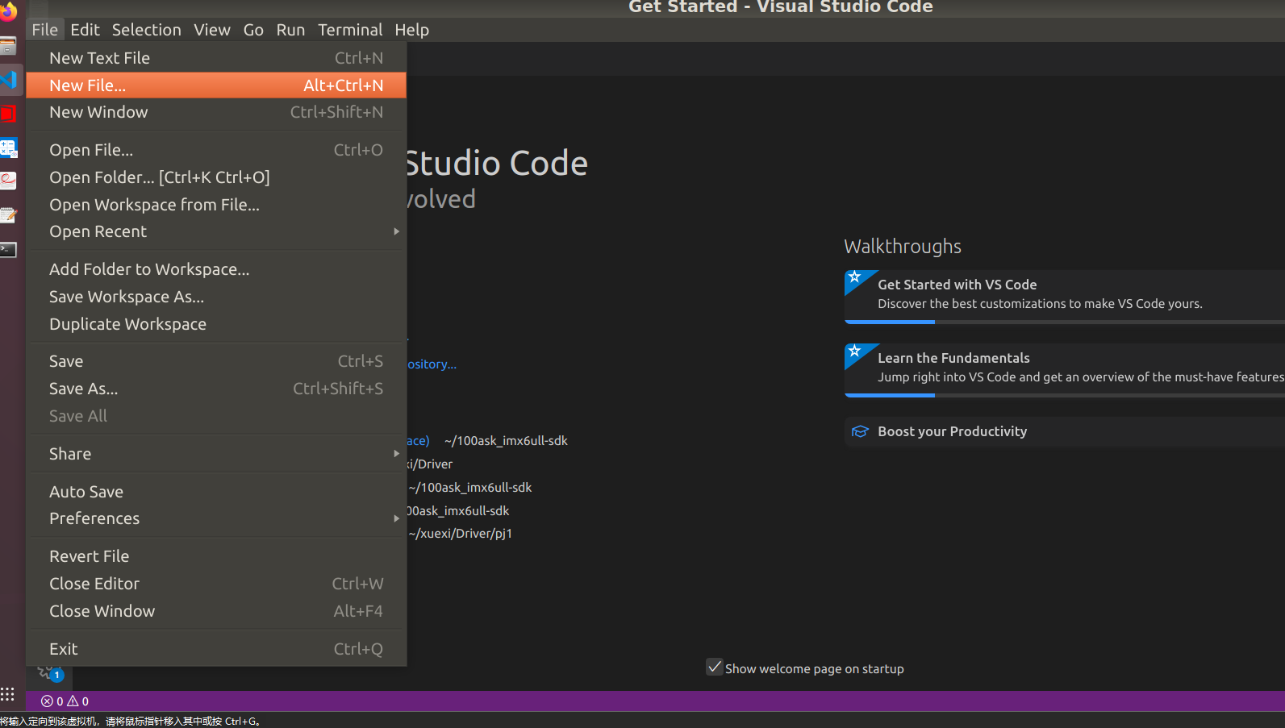
Task: Select the highlighted New File... entry
Action: tap(216, 85)
